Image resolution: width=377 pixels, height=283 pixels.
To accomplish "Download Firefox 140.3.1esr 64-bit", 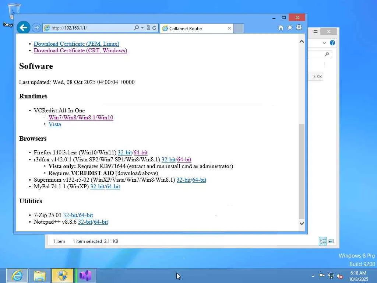I will (x=140, y=153).
